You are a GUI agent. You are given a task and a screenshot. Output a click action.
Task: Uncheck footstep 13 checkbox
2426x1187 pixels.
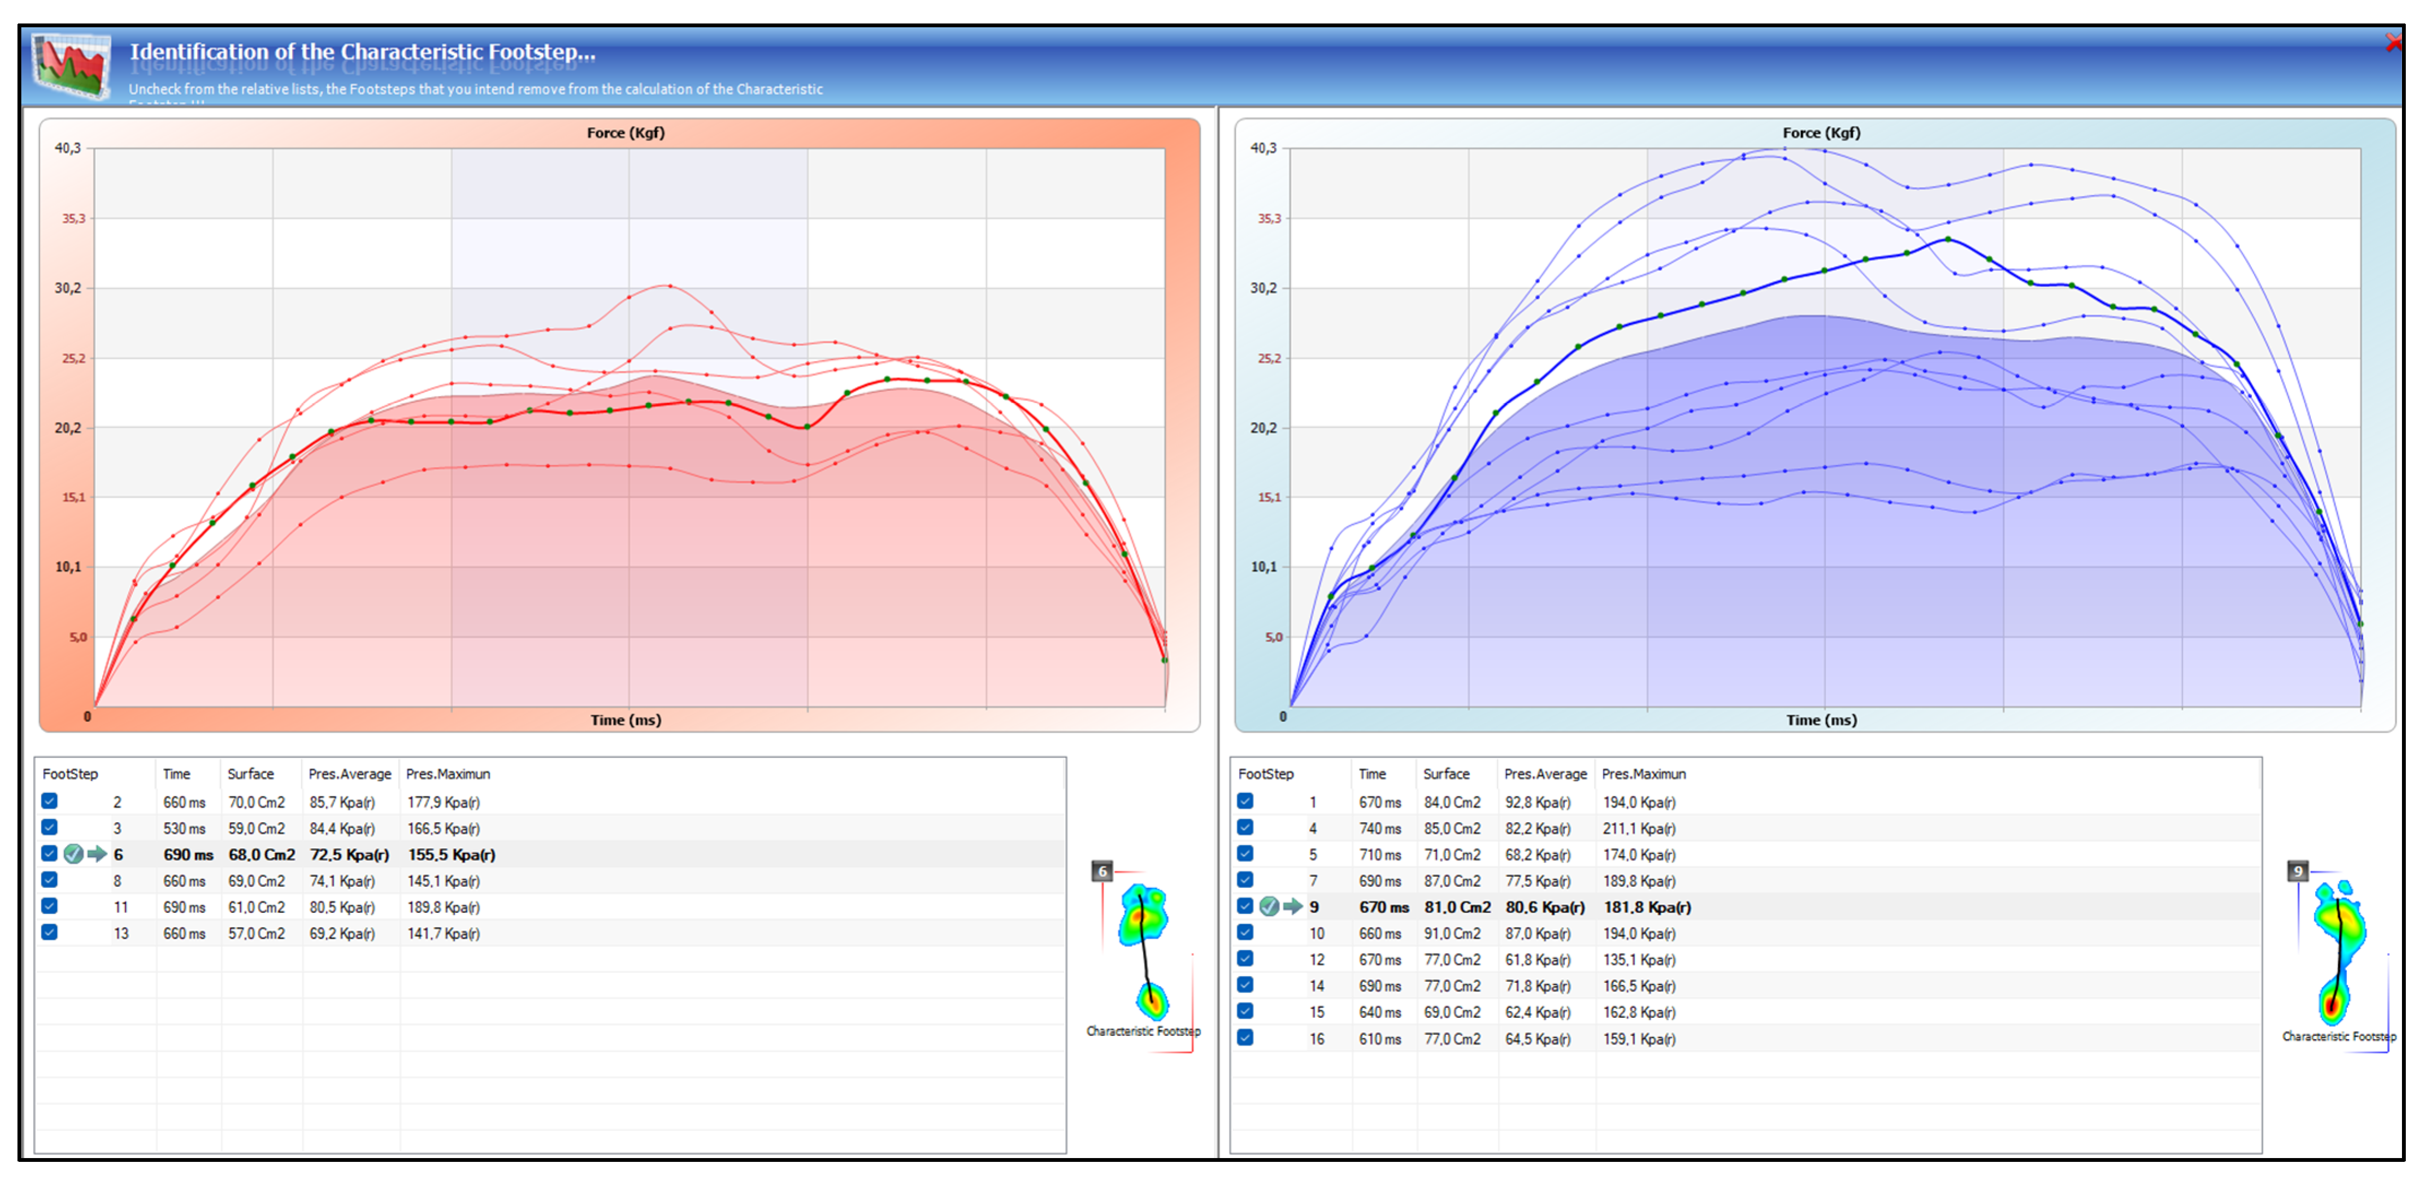click(x=50, y=933)
